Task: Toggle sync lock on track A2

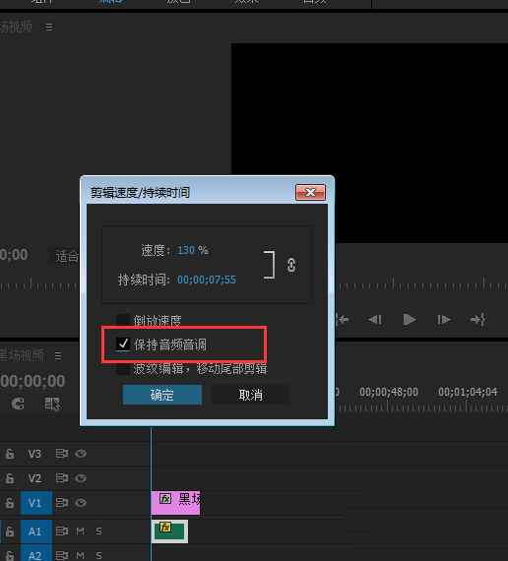Action: click(62, 555)
